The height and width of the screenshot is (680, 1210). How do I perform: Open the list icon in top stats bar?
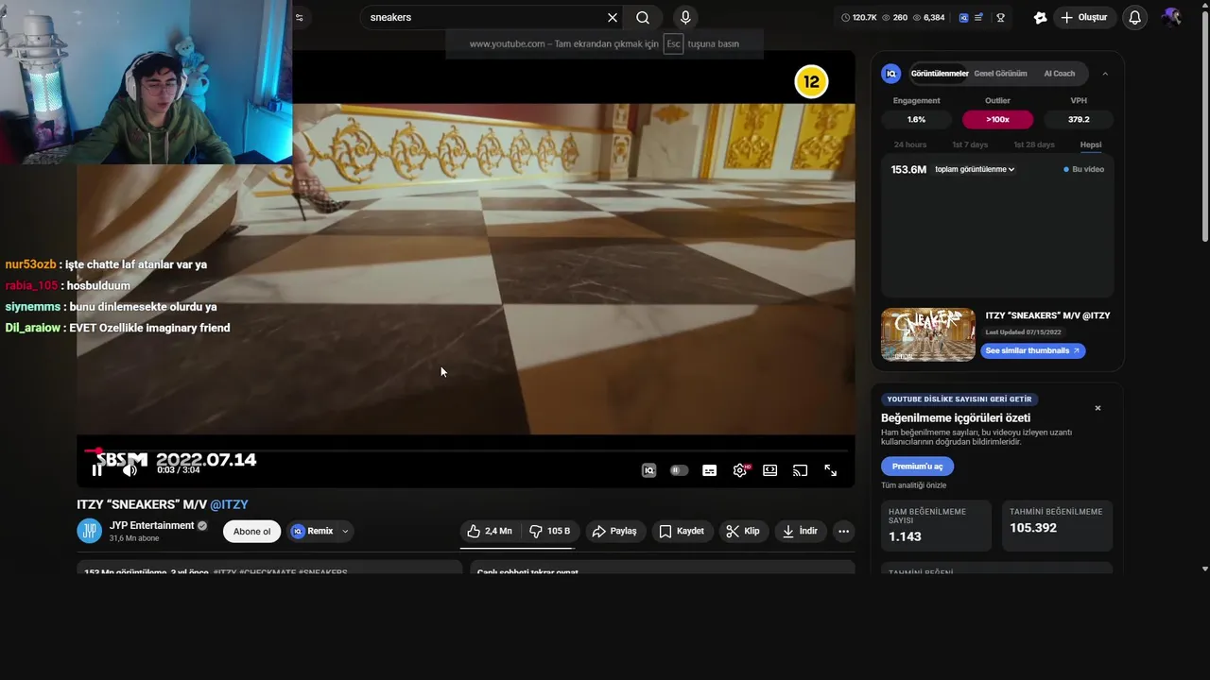coord(979,17)
